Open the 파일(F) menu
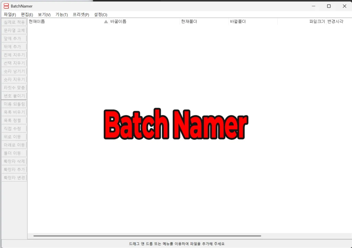The width and height of the screenshot is (352, 248). click(x=10, y=14)
